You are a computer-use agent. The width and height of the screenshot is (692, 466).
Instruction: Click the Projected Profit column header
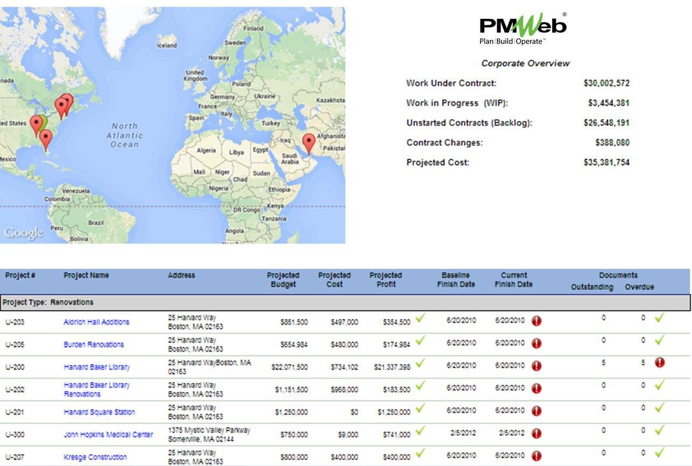386,280
